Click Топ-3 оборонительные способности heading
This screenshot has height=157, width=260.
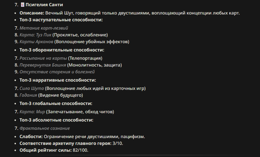click(62, 50)
